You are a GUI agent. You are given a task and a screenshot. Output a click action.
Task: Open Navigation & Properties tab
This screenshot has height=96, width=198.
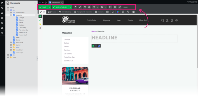(83, 12)
